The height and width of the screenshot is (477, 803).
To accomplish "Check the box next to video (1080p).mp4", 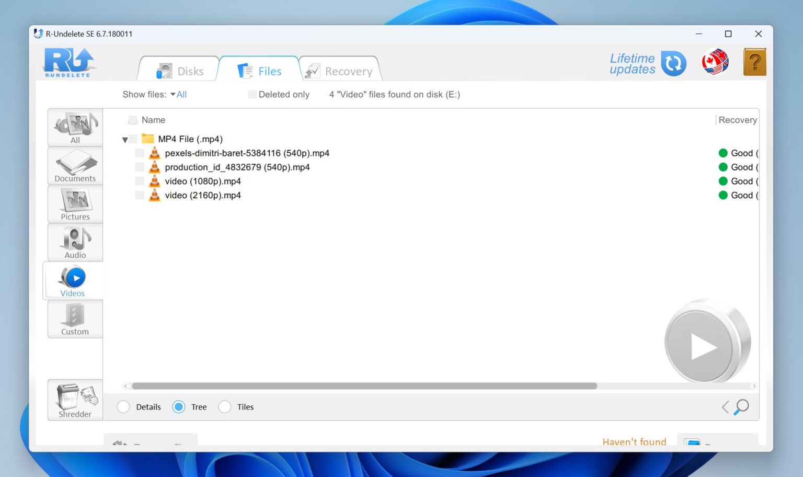I will point(139,181).
